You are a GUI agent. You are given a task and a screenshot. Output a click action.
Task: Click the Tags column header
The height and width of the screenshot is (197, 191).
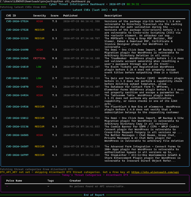[51, 181]
